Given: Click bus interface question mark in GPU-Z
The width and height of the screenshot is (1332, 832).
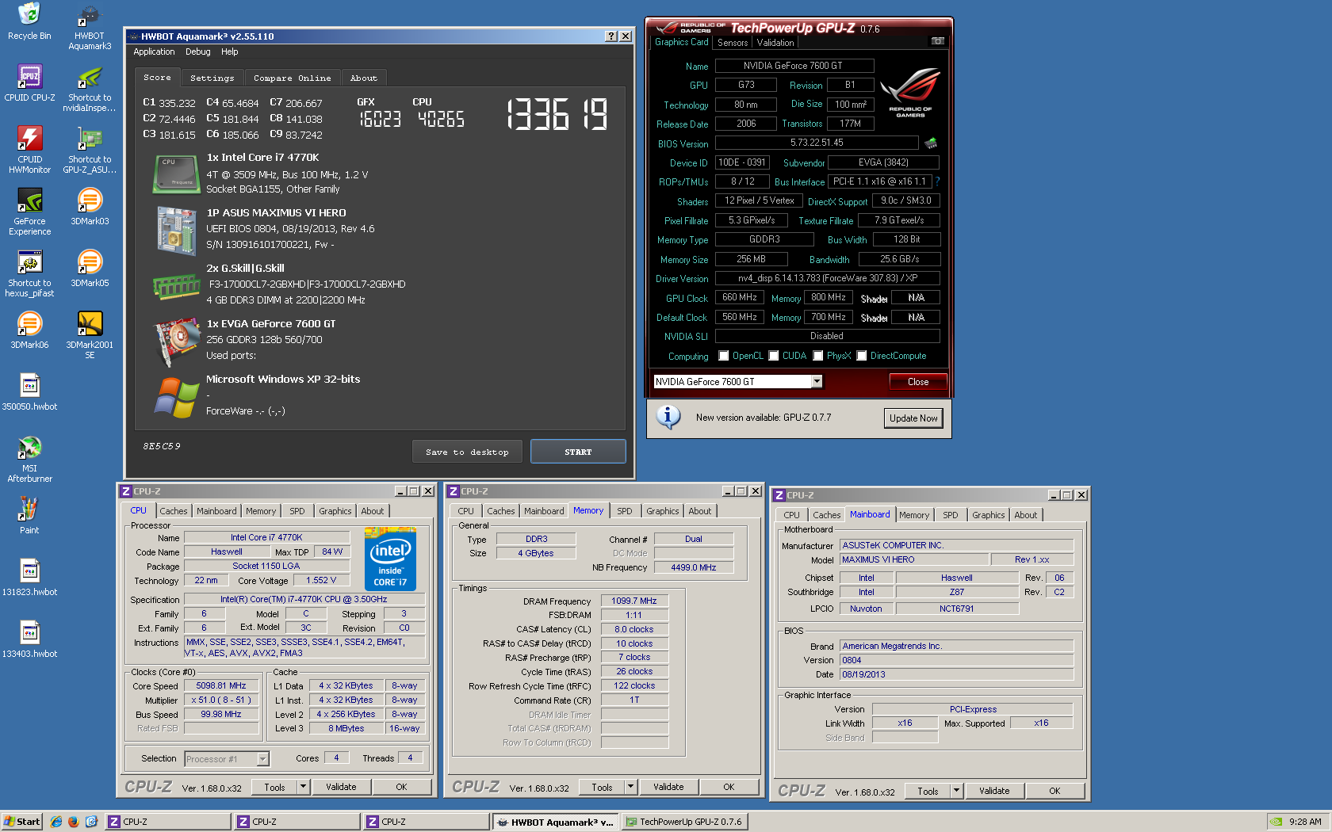Looking at the screenshot, I should coord(937,181).
